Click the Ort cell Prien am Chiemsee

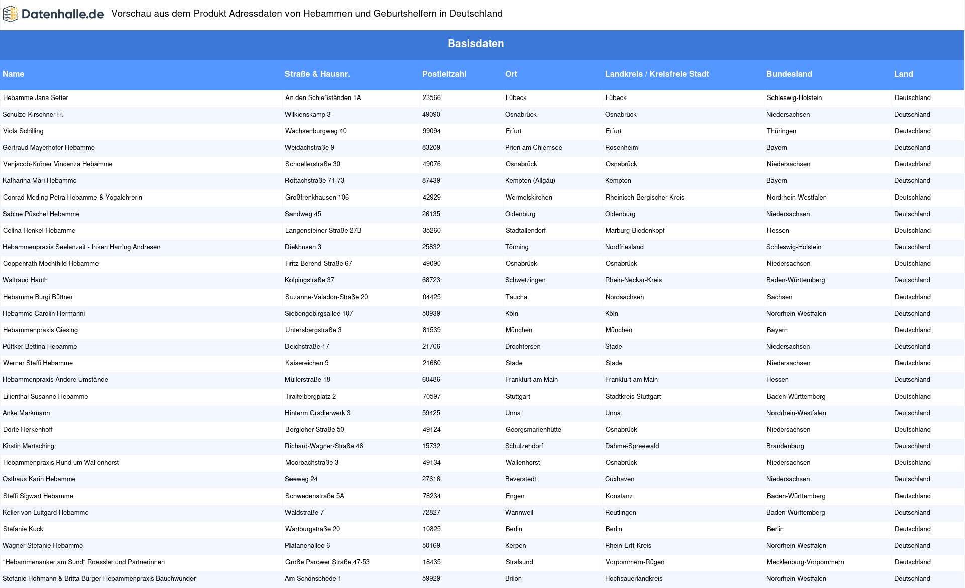click(534, 148)
